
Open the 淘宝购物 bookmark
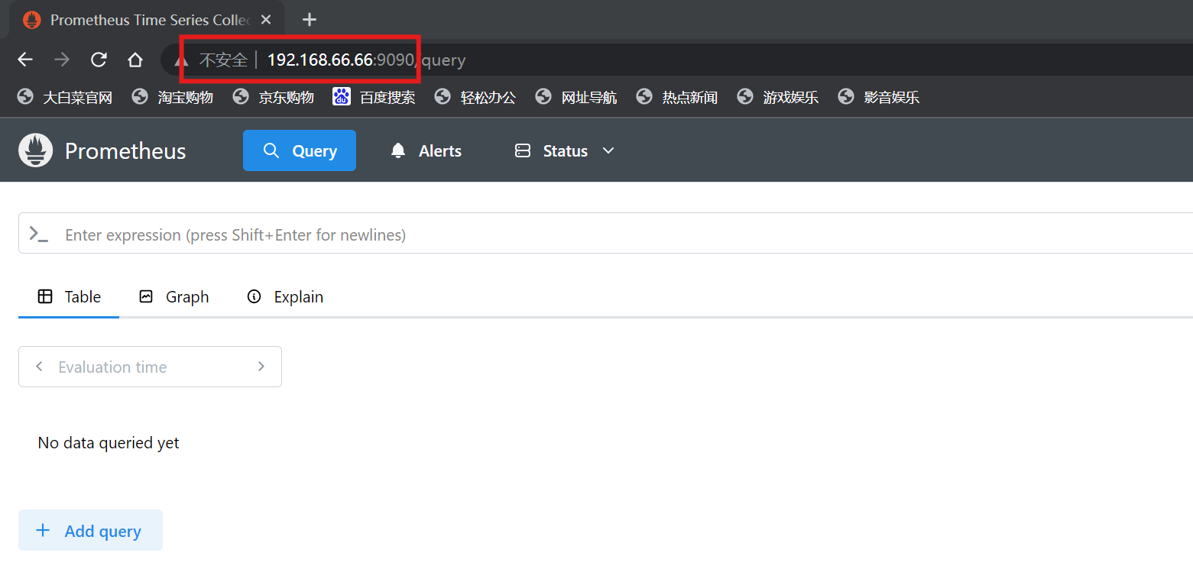[173, 97]
